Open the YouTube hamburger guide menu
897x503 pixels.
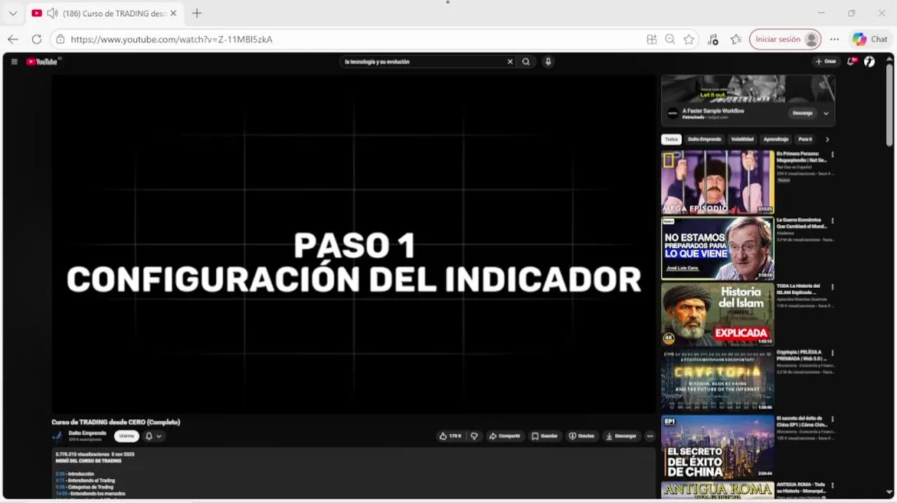click(x=14, y=61)
